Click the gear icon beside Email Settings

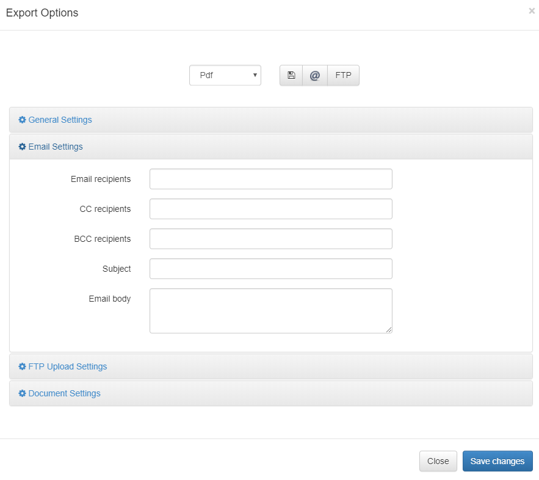pyautogui.click(x=23, y=147)
